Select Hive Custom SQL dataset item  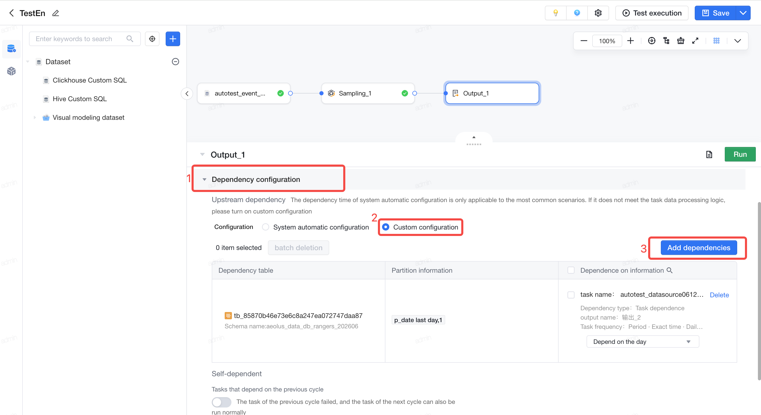coord(79,99)
